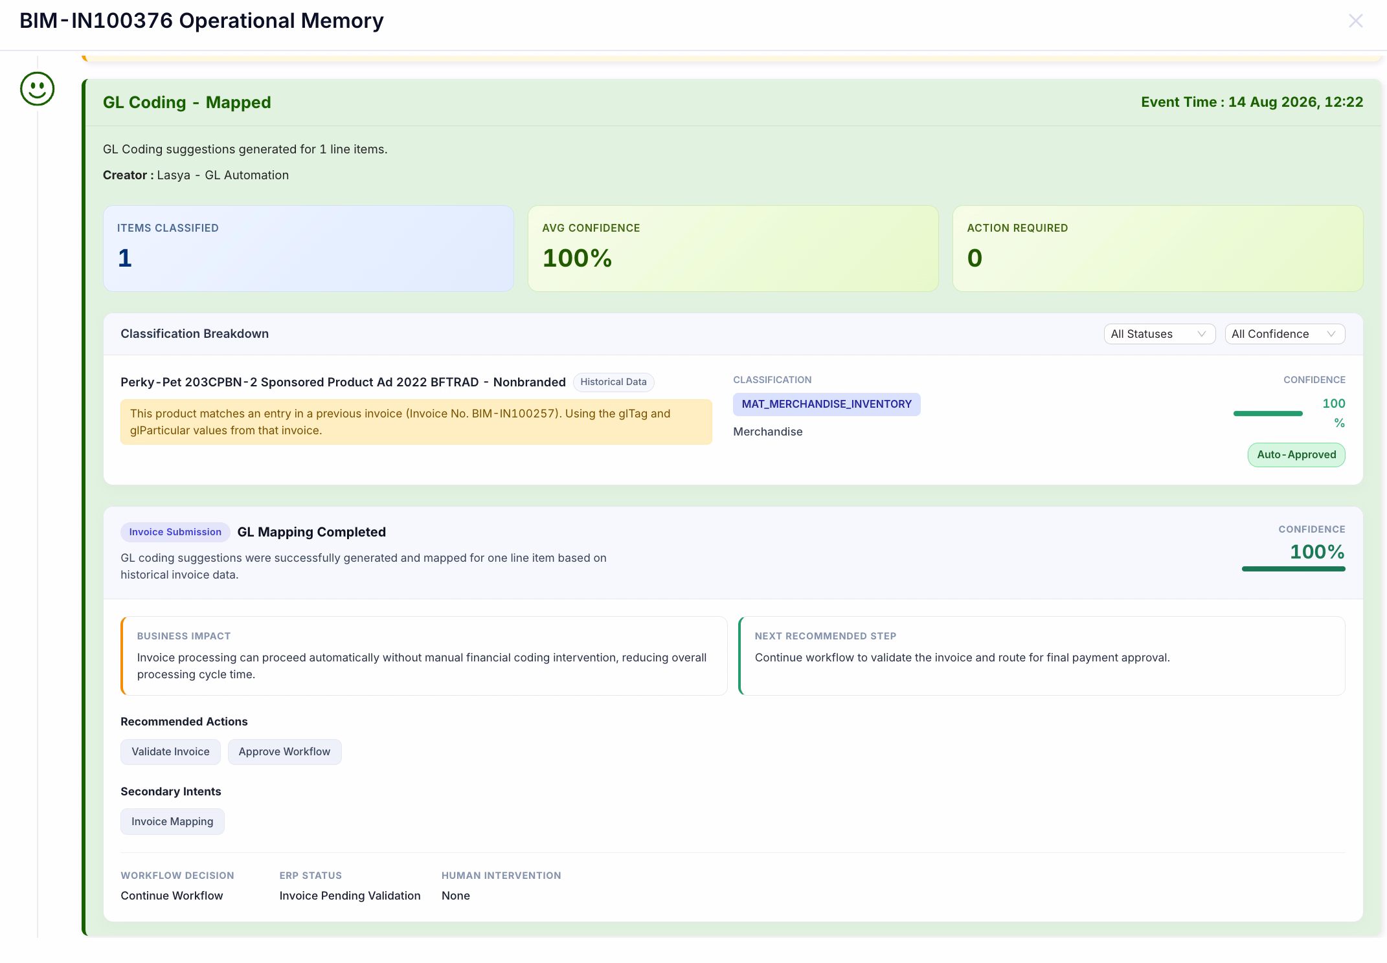Select the Approve Workflow action
This screenshot has height=963, width=1387.
pos(284,751)
